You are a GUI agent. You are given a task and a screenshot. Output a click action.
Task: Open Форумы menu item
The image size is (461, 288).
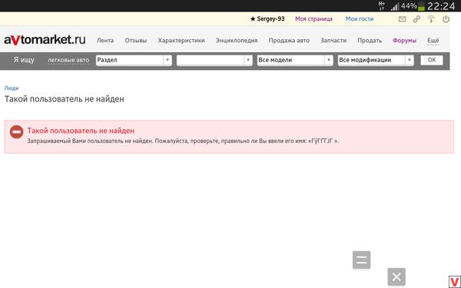point(404,41)
